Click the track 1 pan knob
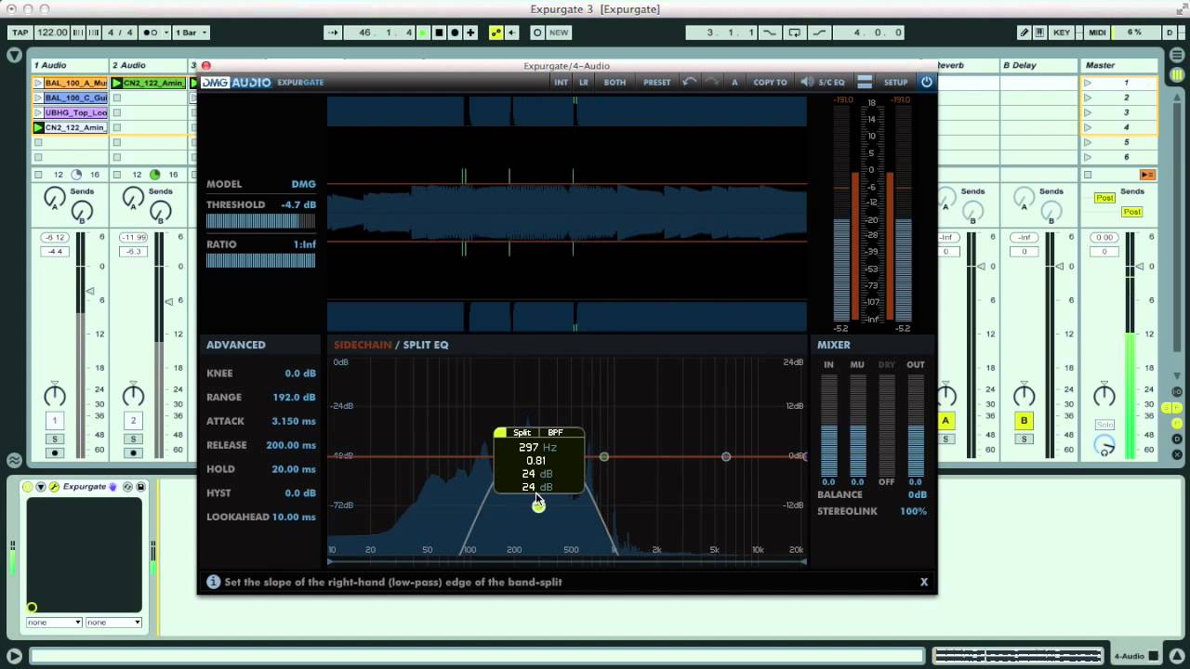This screenshot has width=1190, height=669. click(x=55, y=395)
